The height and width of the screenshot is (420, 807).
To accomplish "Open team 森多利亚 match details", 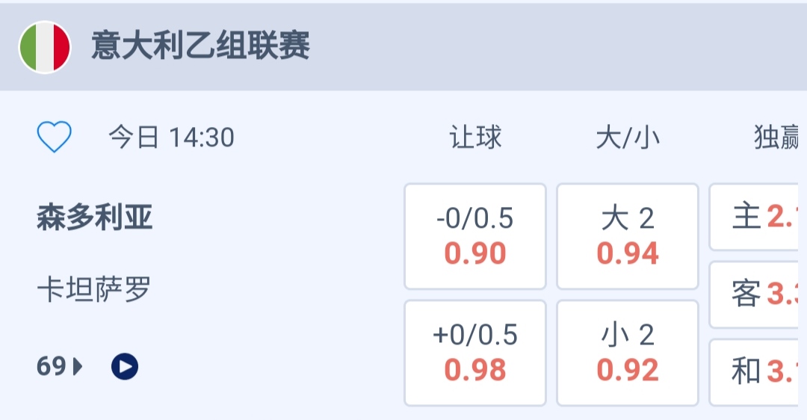I will [x=95, y=218].
